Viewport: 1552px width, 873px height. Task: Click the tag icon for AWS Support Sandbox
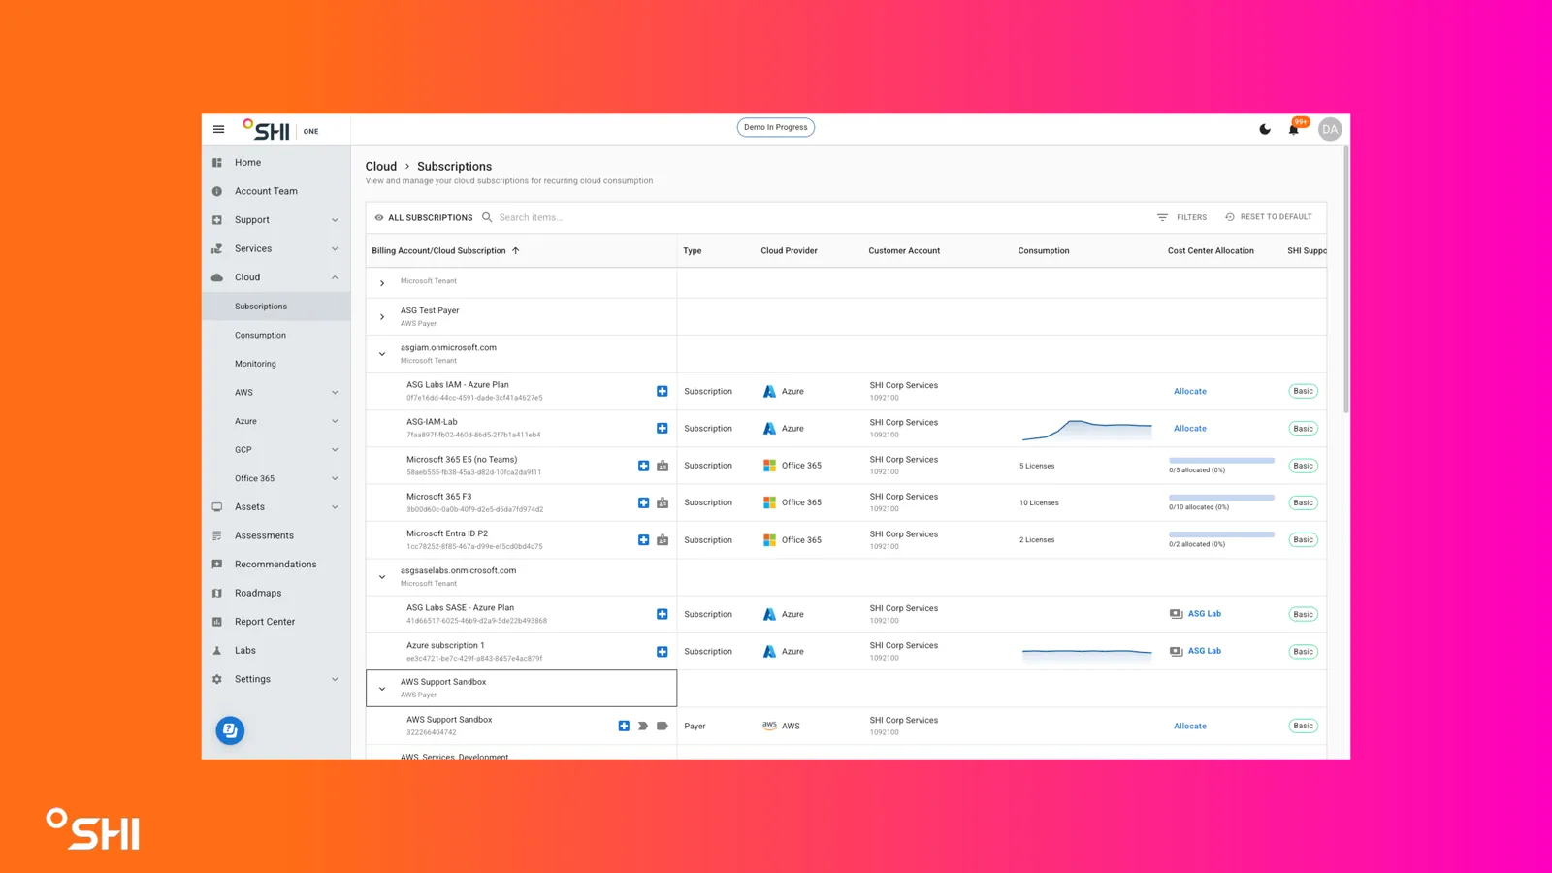pyautogui.click(x=663, y=727)
